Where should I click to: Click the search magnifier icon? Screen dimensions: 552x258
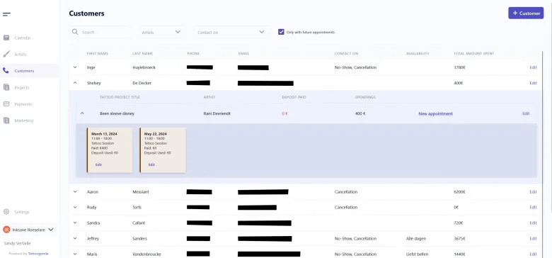tap(75, 32)
